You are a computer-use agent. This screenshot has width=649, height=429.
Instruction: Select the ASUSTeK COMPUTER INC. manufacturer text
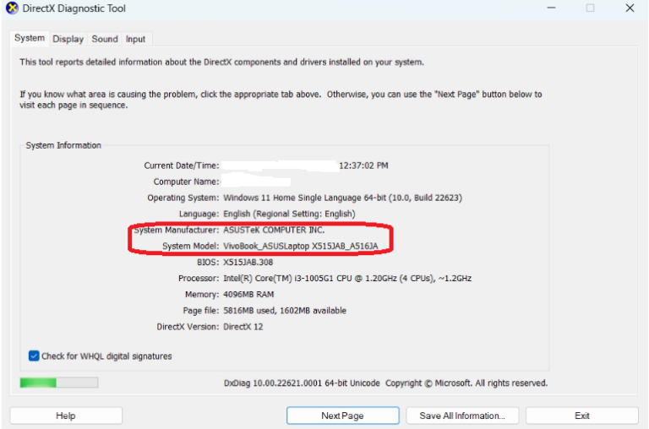pyautogui.click(x=274, y=230)
